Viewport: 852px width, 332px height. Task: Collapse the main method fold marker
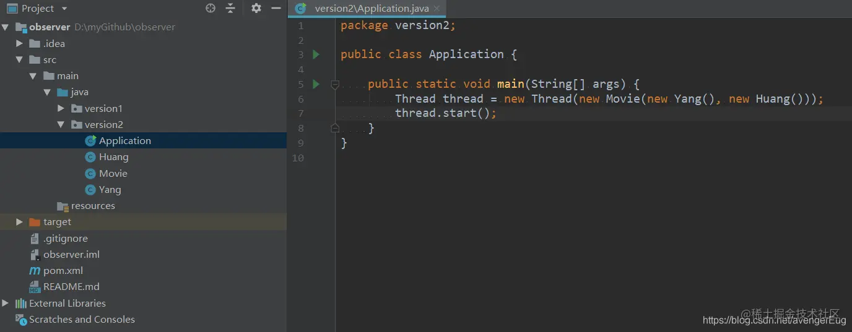click(x=335, y=84)
